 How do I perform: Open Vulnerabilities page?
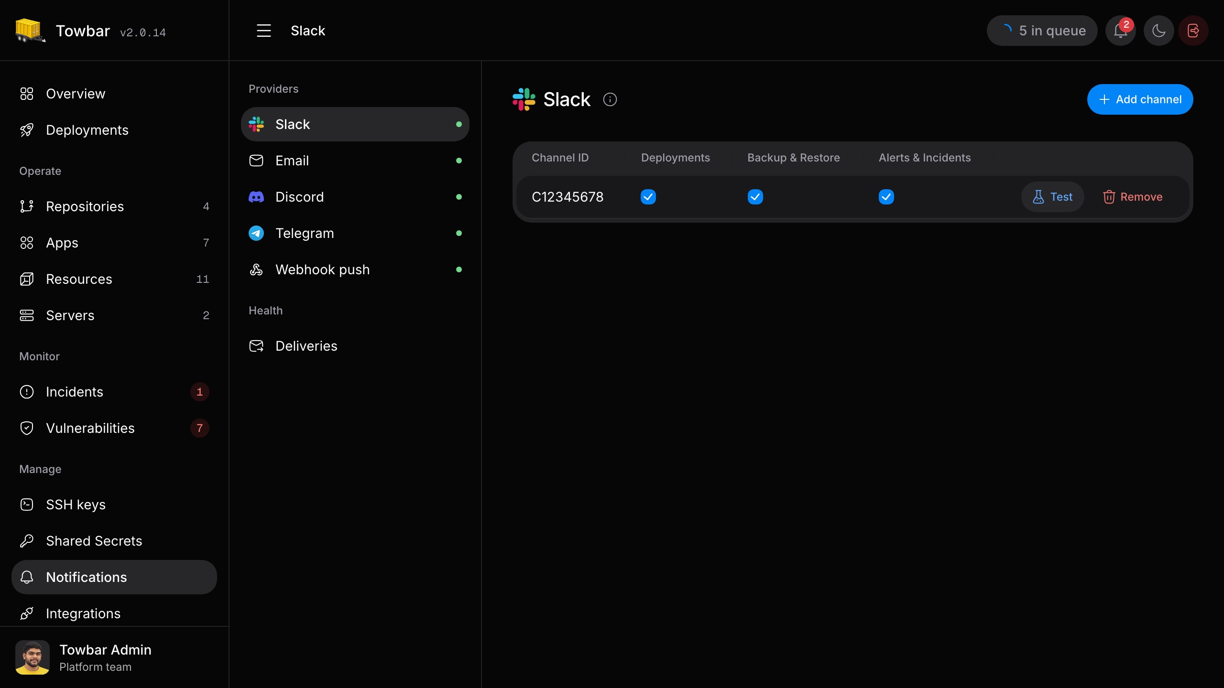(x=114, y=428)
